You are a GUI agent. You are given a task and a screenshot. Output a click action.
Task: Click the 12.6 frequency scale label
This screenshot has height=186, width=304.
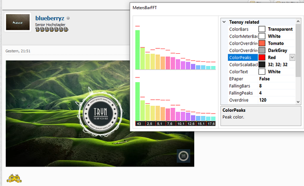pos(191,124)
